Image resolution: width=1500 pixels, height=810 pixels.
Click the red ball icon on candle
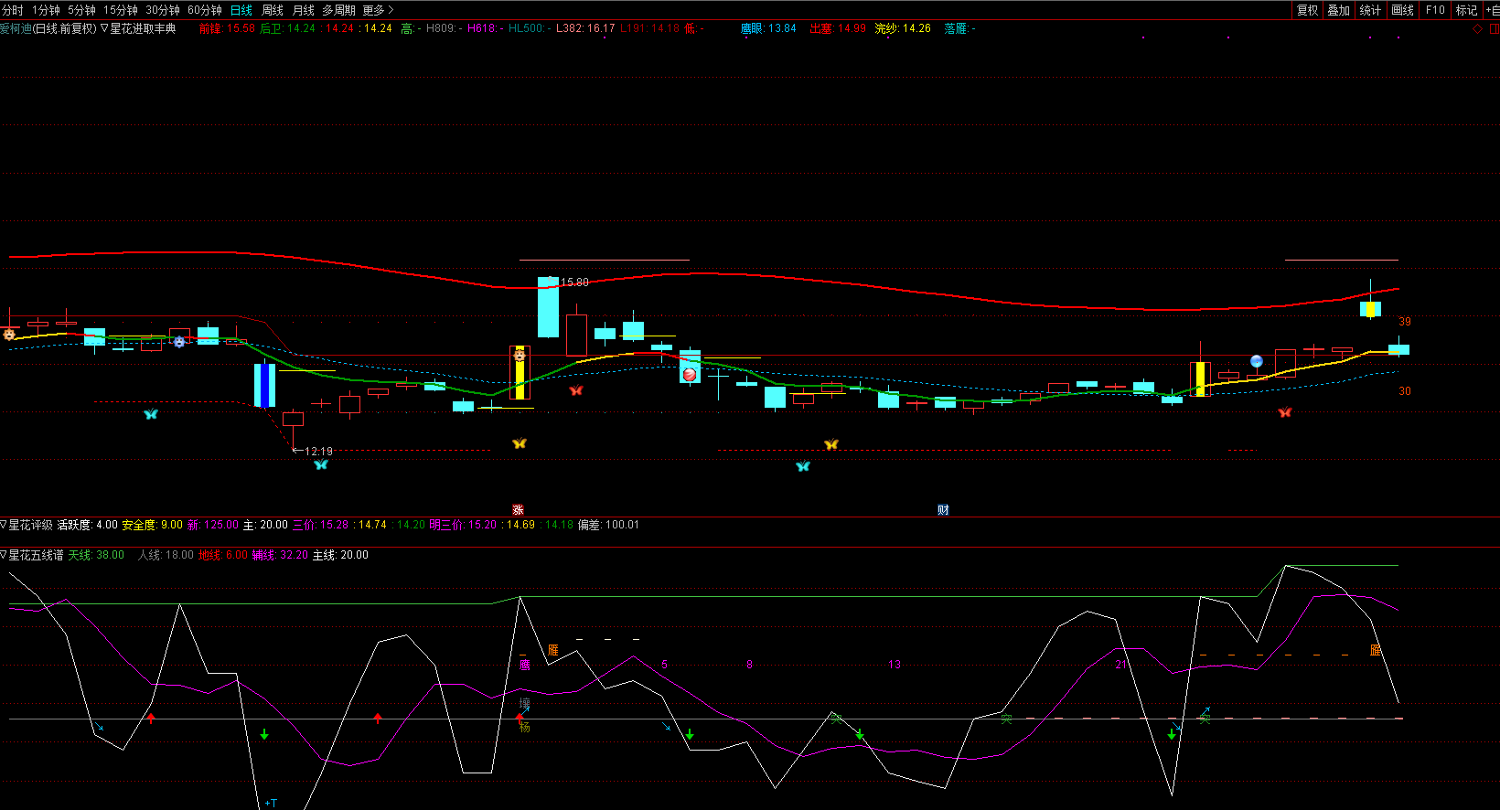(690, 374)
